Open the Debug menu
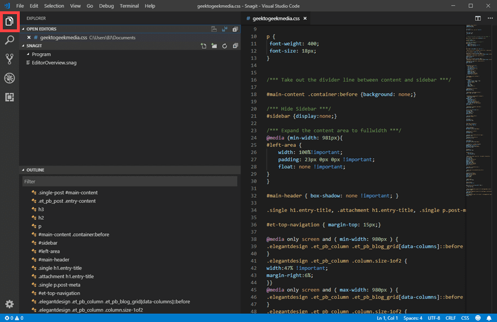This screenshot has width=497, height=322. [x=106, y=6]
